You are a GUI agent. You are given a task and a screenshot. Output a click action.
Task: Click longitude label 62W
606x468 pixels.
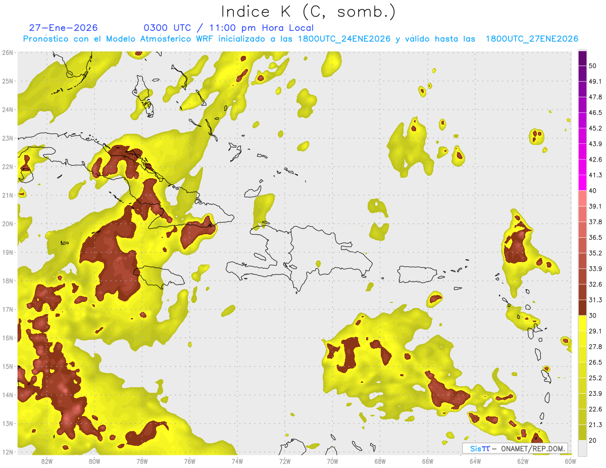pos(523,461)
